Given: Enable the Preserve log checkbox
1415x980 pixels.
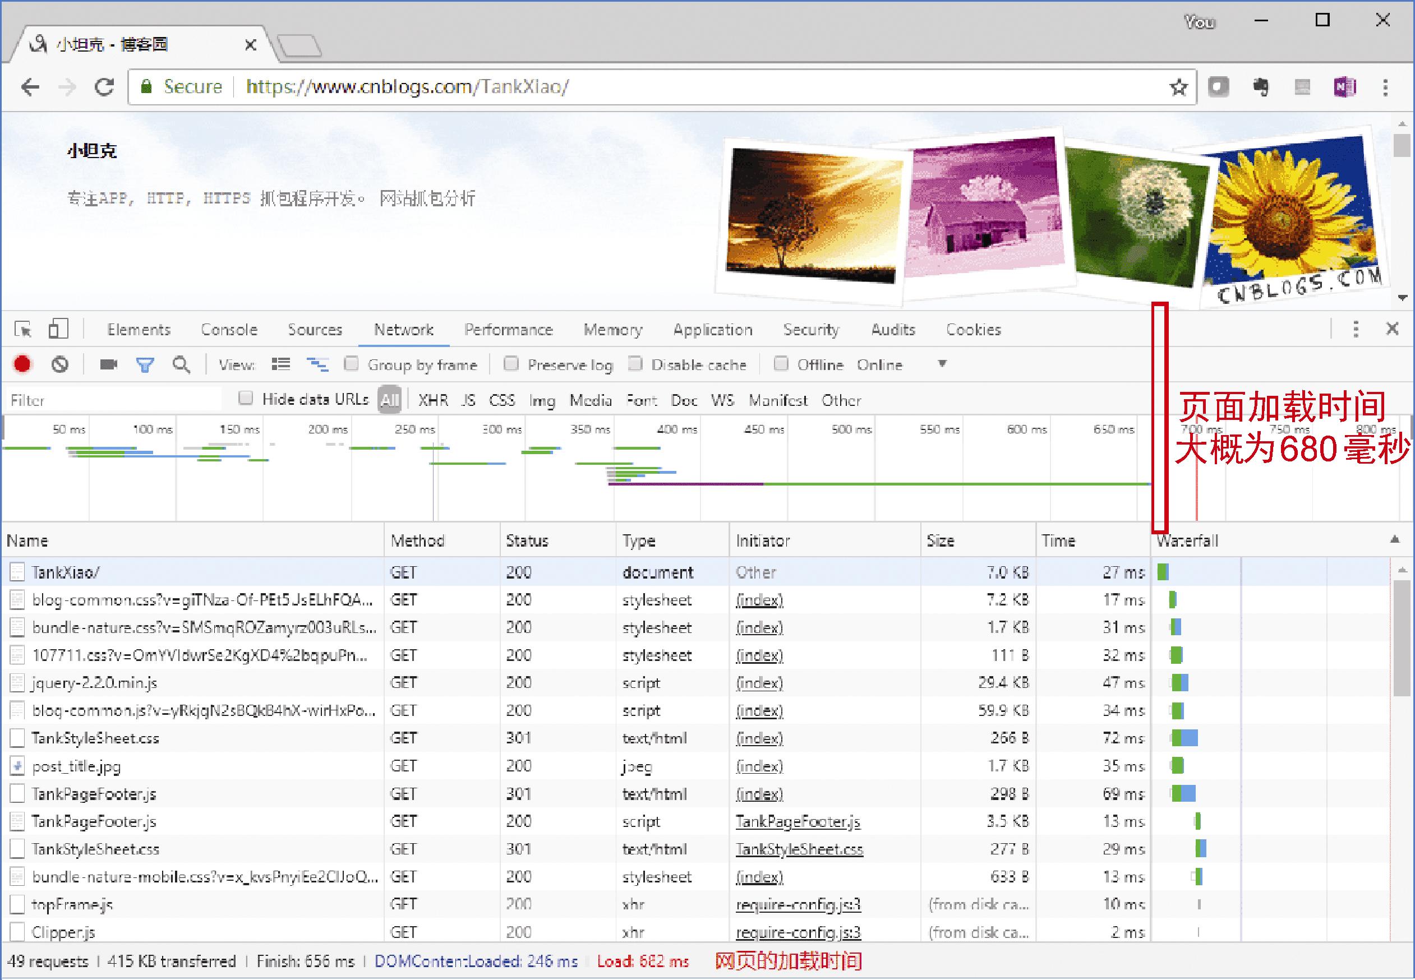Looking at the screenshot, I should [511, 364].
